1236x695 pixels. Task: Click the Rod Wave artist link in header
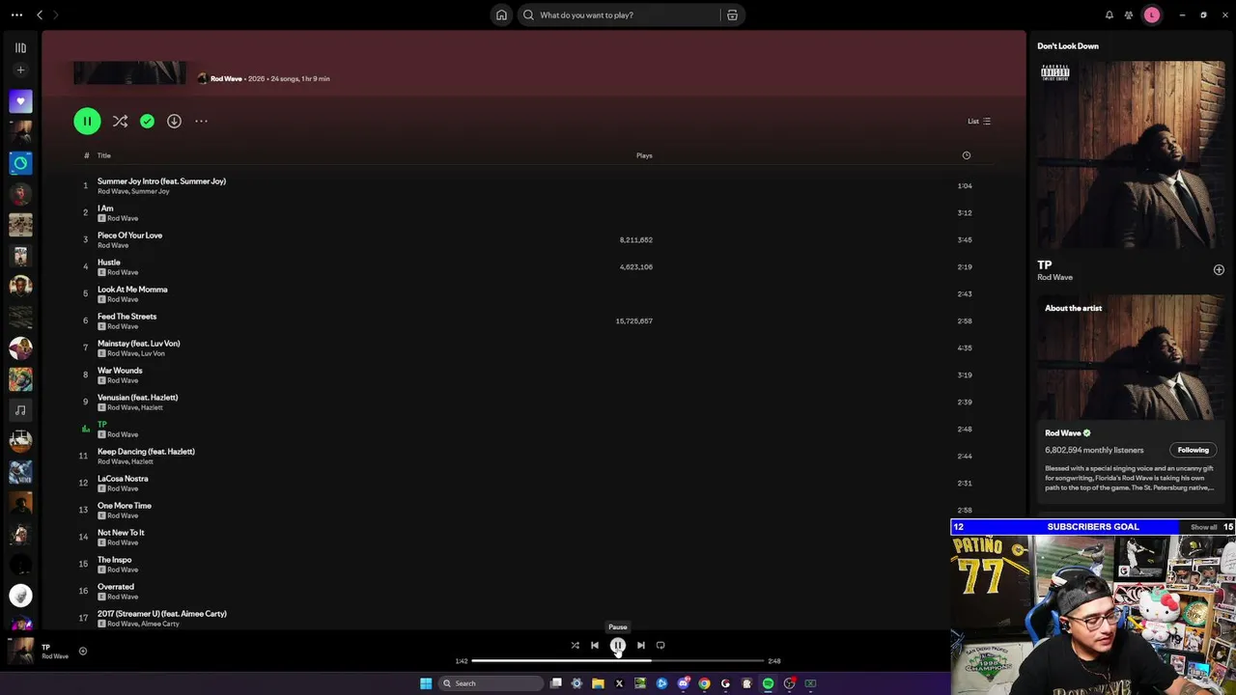pos(226,78)
